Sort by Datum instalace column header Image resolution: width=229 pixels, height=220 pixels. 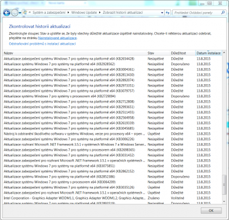208,53
